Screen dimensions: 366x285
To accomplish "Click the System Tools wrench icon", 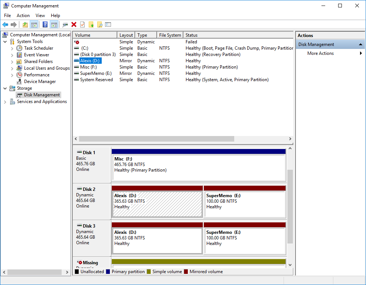I will click(x=12, y=42).
